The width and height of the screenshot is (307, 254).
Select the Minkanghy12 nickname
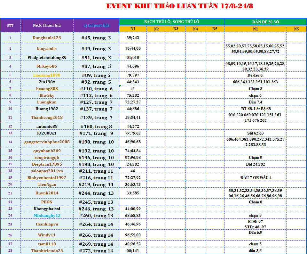(x=47, y=216)
